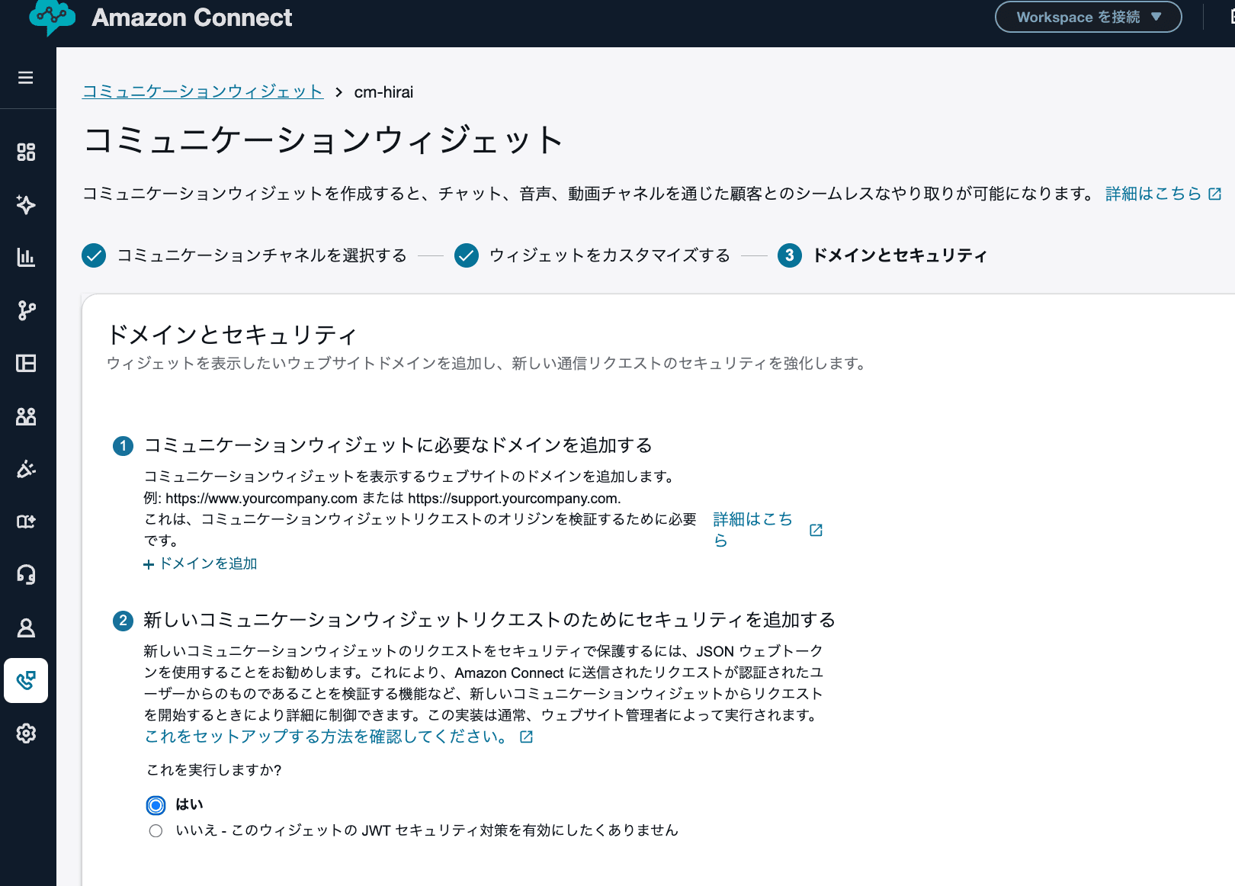Open the settings gear sidebar icon
Viewport: 1235px width, 886px height.
point(26,734)
